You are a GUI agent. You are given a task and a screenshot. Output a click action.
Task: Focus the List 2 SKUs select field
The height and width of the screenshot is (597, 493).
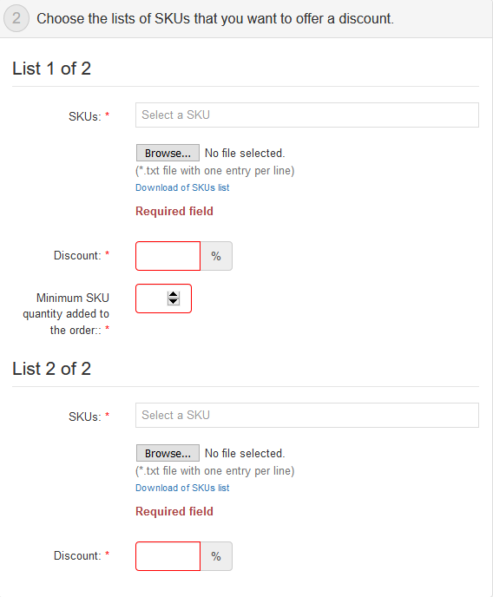coord(307,416)
